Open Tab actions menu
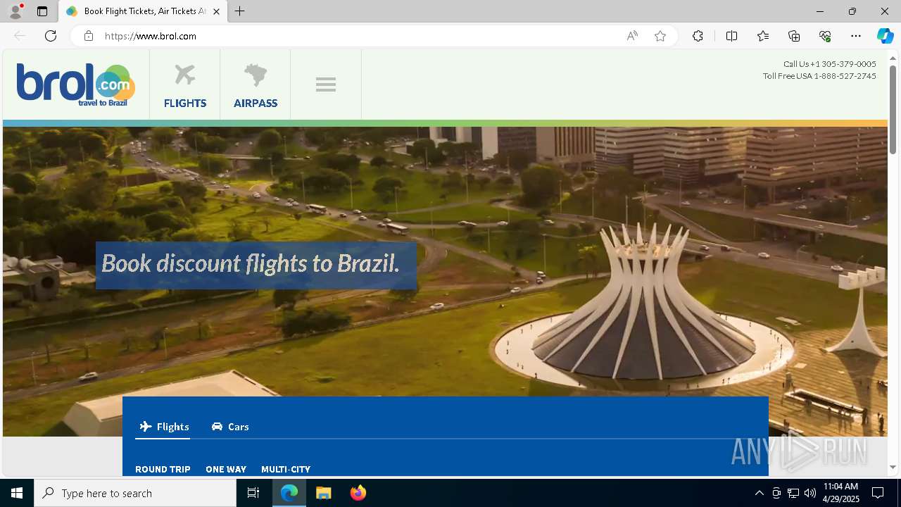Viewport: 901px width, 507px height. [42, 11]
